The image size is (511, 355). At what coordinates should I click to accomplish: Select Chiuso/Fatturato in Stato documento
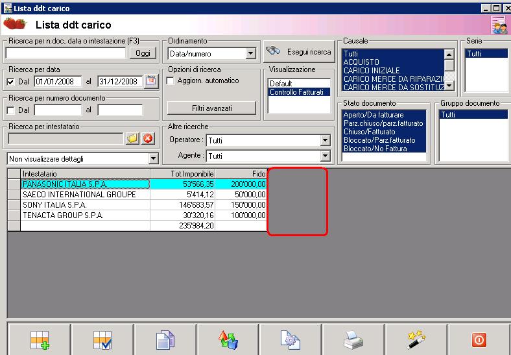[384, 132]
